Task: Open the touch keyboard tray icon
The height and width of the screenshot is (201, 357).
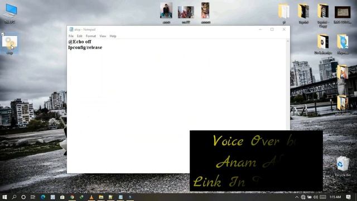Action: pyautogui.click(x=322, y=197)
